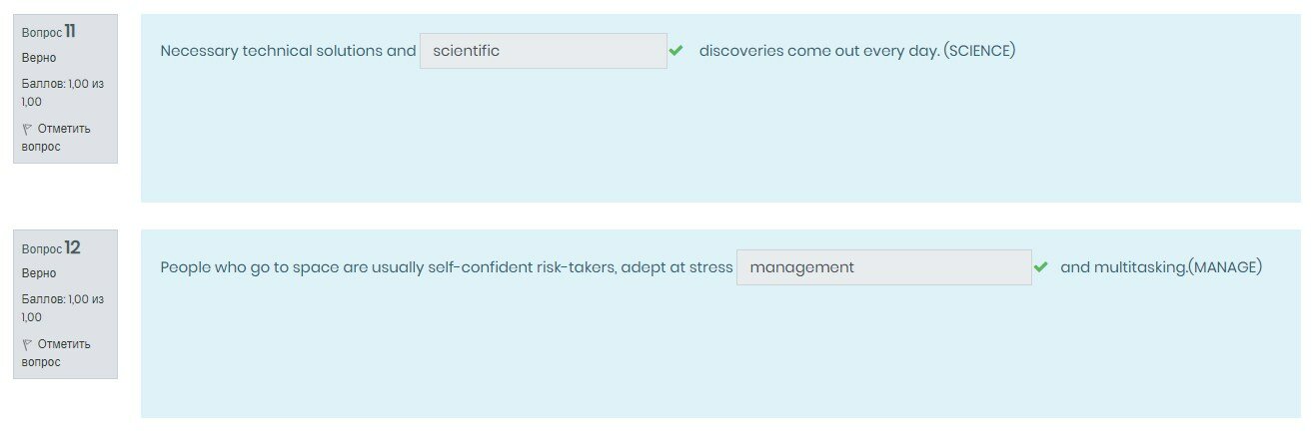Click the "Баллов: 1,00 из 1,00" score in question 12
The image size is (1312, 436).
tap(62, 308)
